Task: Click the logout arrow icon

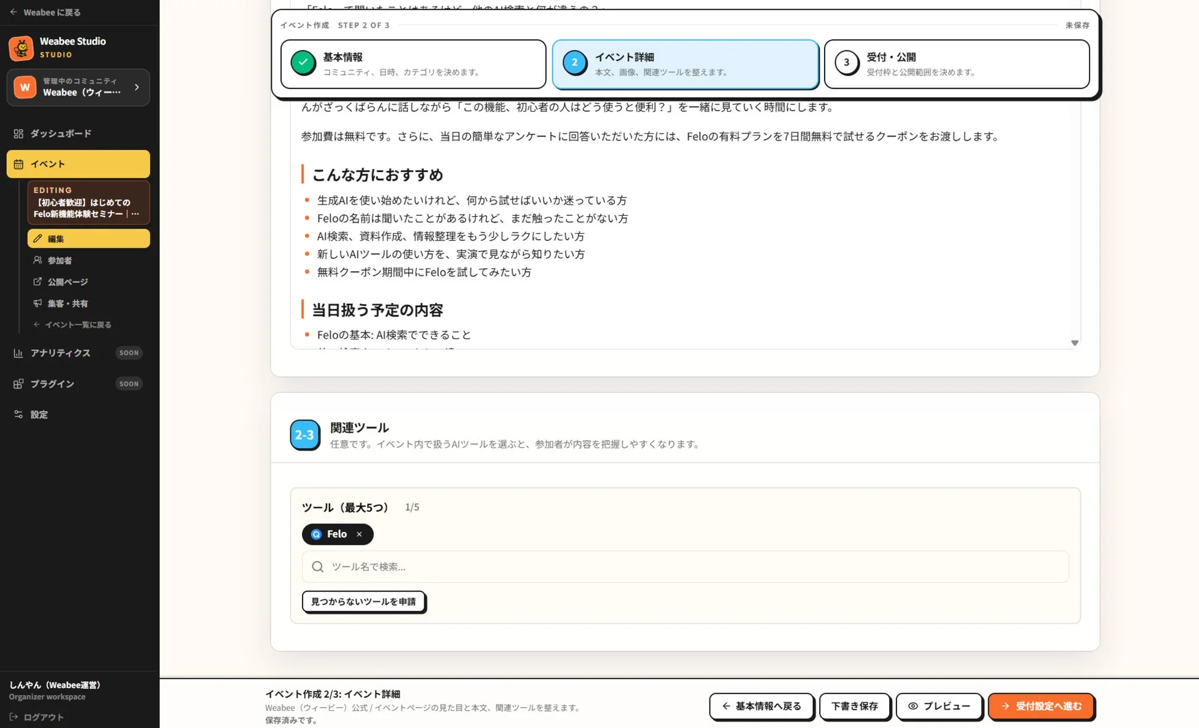Action: [x=14, y=717]
